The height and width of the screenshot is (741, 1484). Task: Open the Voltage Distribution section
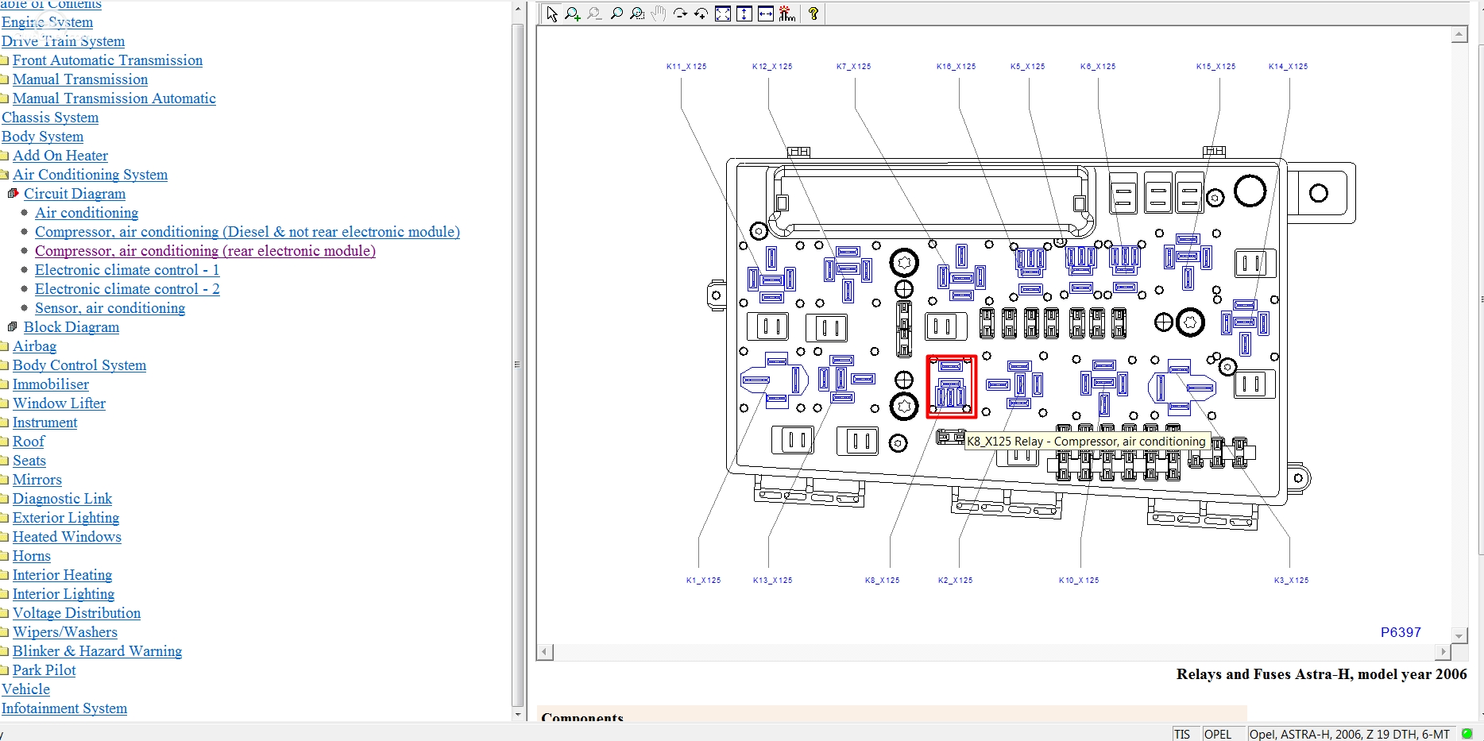coord(76,613)
